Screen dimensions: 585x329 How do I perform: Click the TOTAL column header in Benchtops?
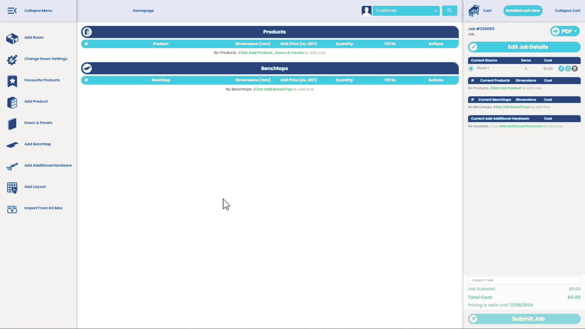390,80
